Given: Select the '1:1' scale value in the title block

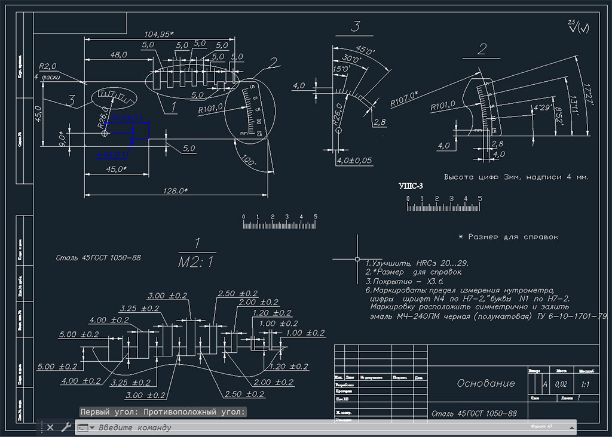Looking at the screenshot, I should [x=585, y=384].
